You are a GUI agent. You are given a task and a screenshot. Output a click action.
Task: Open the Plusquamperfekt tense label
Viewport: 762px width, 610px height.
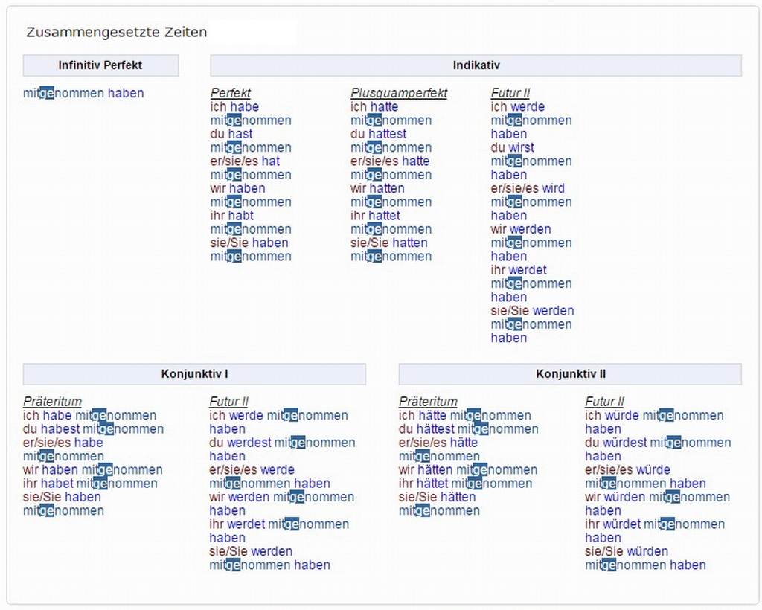click(x=399, y=94)
